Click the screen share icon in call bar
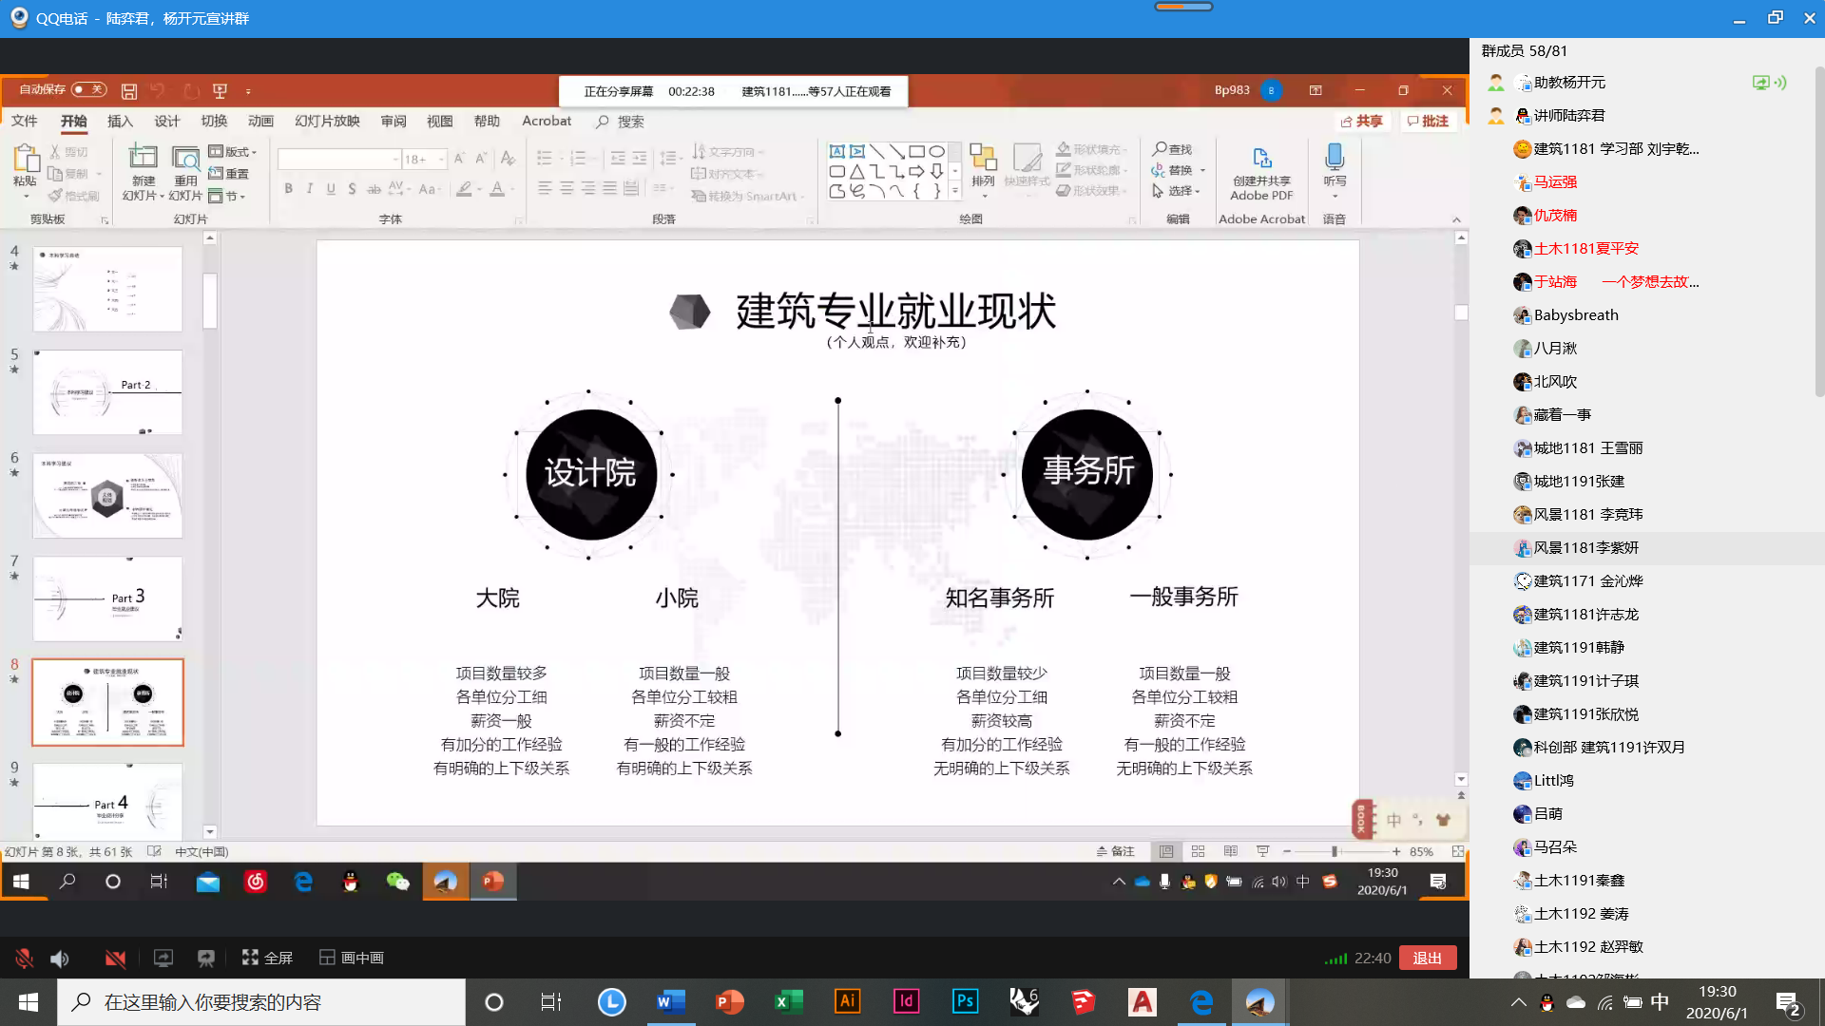This screenshot has height=1026, width=1825. [x=163, y=958]
